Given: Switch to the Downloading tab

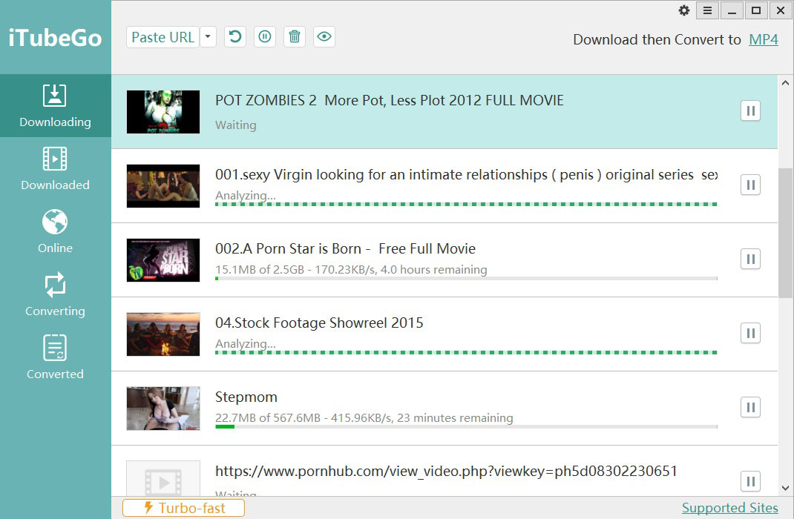Looking at the screenshot, I should coord(55,106).
